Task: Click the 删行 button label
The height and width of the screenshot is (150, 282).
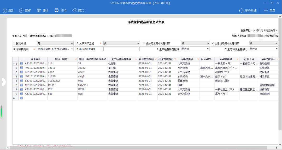Action: coord(45,11)
